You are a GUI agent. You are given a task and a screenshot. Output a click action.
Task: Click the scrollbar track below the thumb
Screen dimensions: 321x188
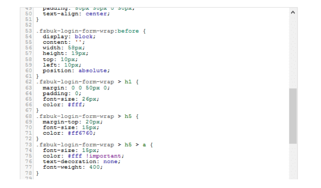(x=293, y=161)
